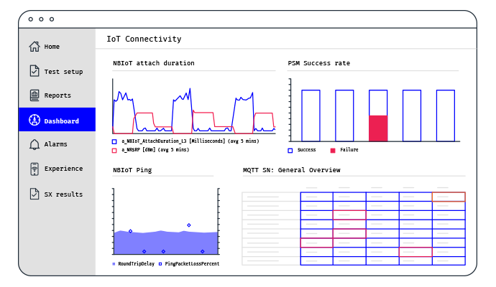Click the highest ping packet loss diamond marker
This screenshot has width=496, height=287.
click(189, 225)
